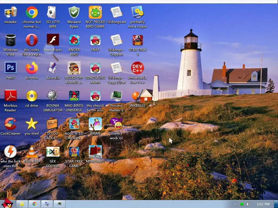Open the 'BRIAN' pink bird icon
Screen dimensions: 278x208
pos(95,123)
